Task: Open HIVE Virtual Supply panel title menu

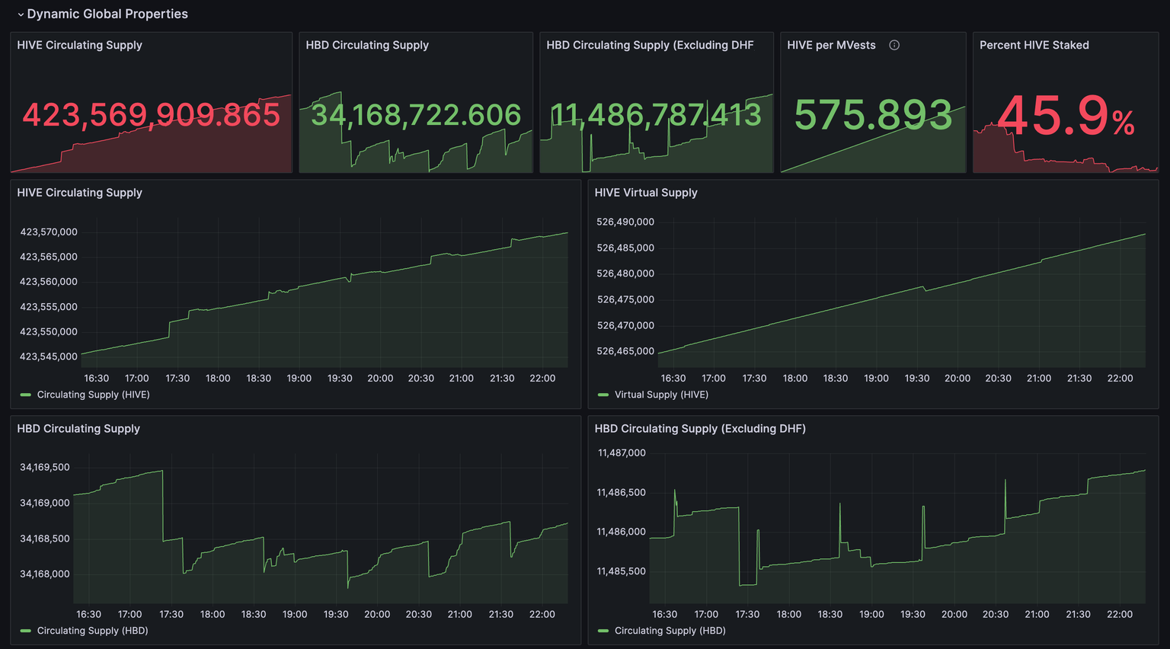Action: [646, 193]
